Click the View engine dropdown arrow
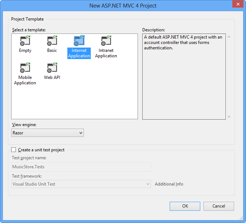The image size is (246, 223). 81,133
